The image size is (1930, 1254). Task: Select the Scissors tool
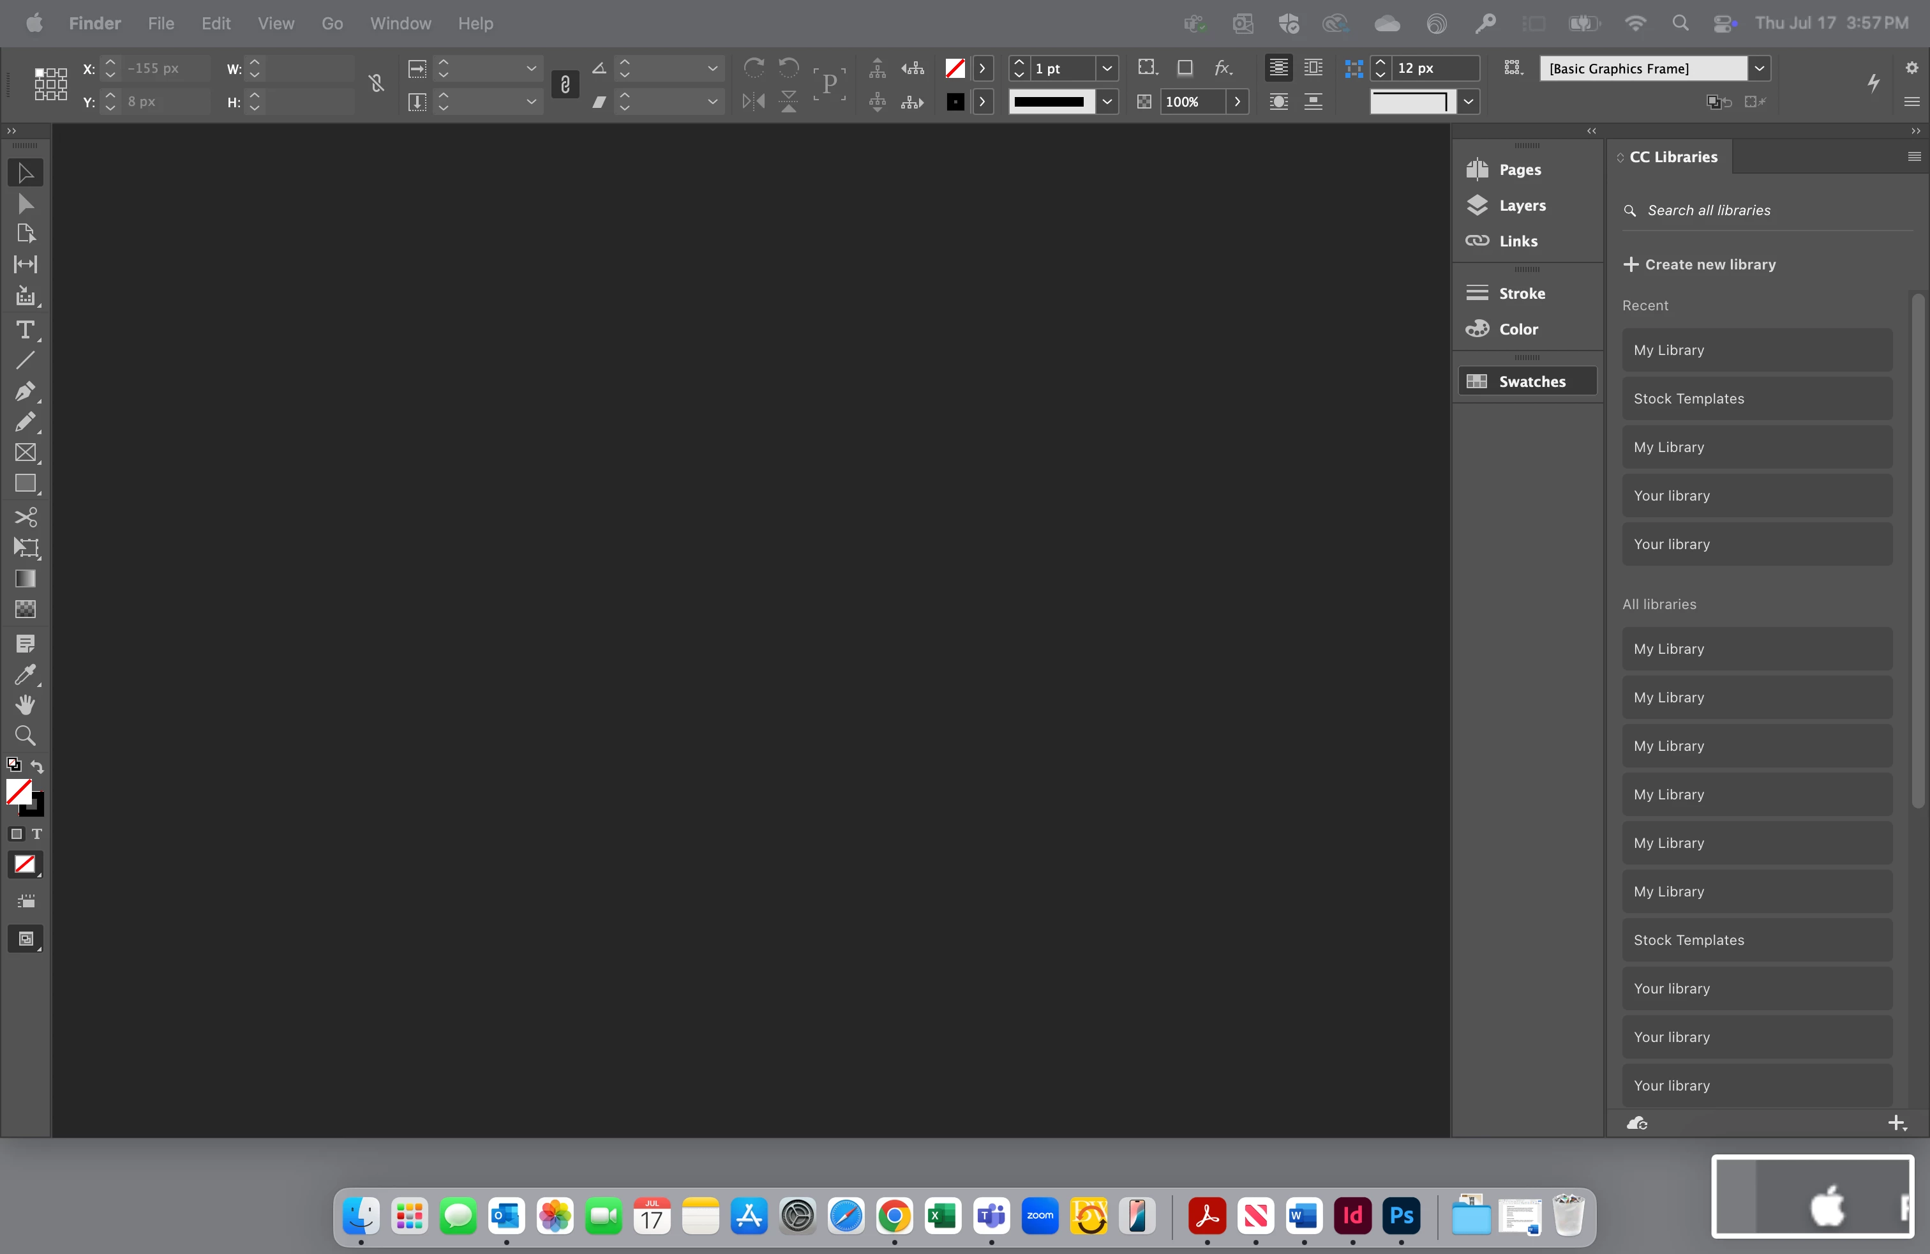25,517
